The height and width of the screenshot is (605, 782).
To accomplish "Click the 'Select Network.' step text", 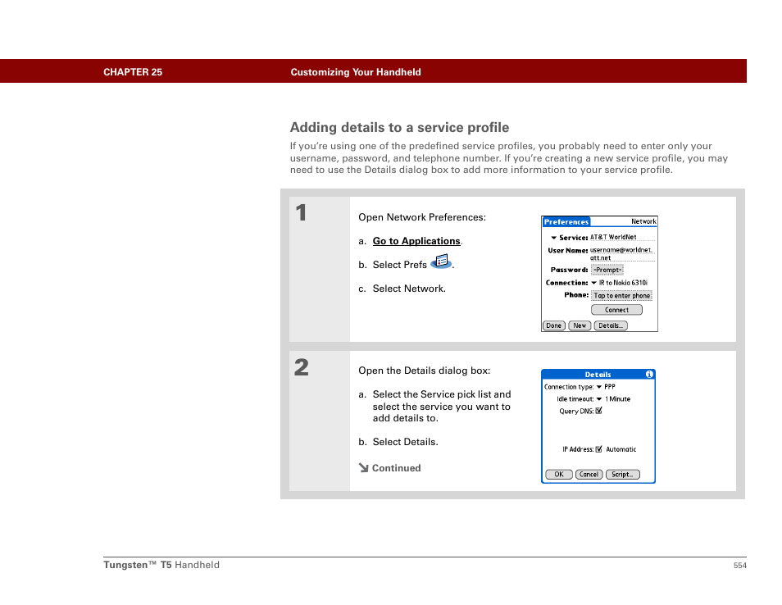I will coord(409,289).
